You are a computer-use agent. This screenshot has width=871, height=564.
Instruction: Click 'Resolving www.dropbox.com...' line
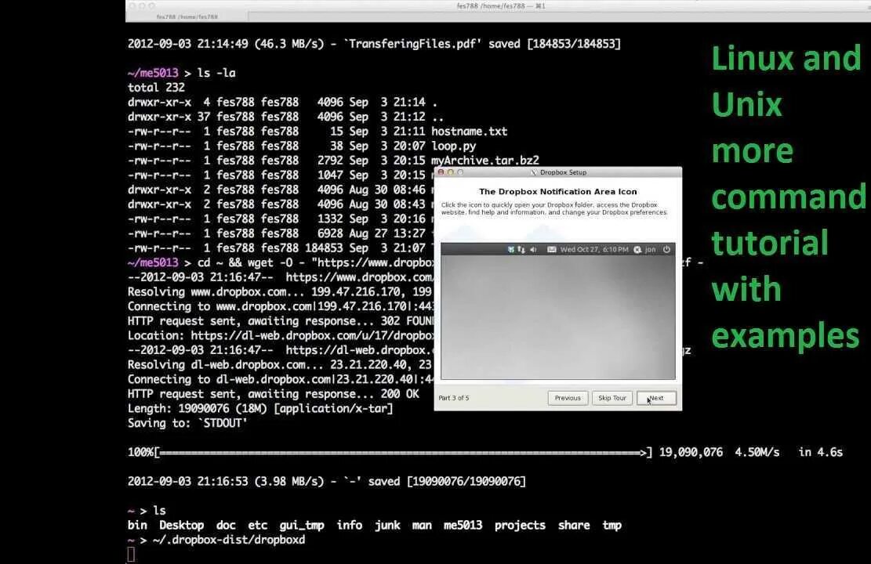[279, 292]
